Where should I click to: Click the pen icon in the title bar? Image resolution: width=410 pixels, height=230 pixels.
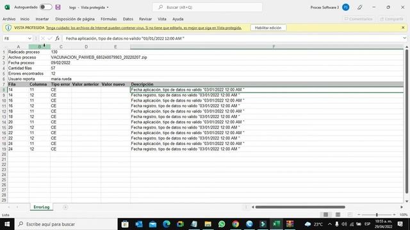click(360, 7)
